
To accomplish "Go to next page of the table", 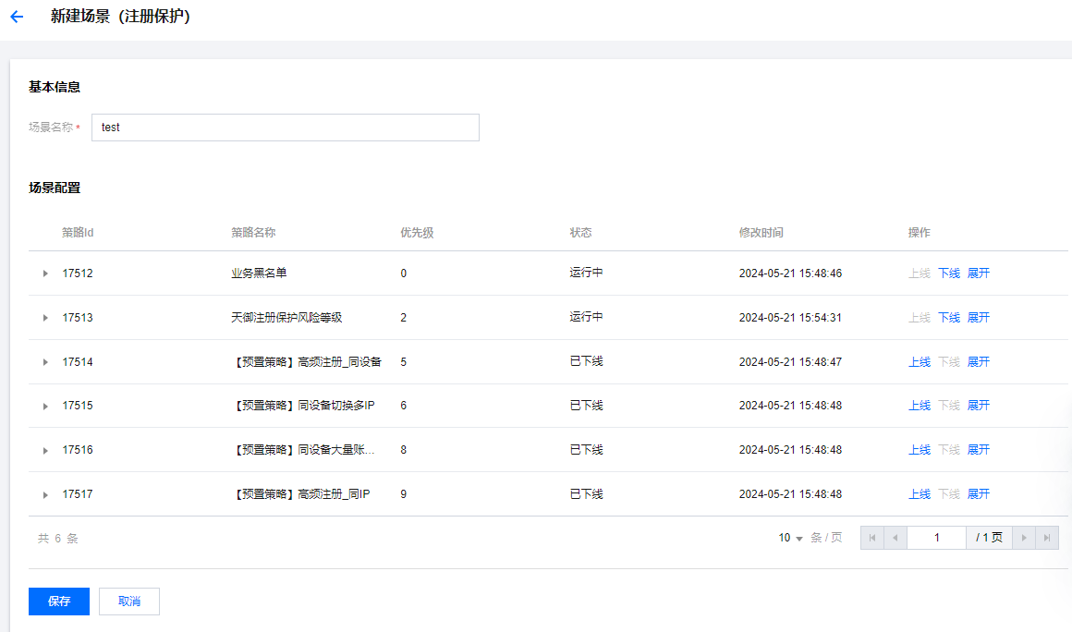I will point(1023,538).
